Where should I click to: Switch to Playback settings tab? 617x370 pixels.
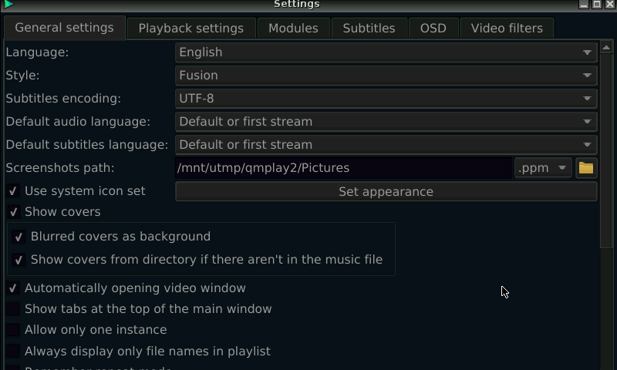pyautogui.click(x=191, y=29)
